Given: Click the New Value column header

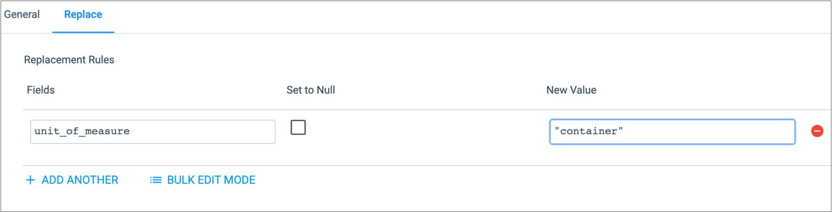Looking at the screenshot, I should pos(571,90).
